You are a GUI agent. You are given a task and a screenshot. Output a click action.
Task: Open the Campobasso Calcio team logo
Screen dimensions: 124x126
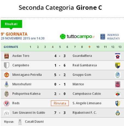(118, 94)
